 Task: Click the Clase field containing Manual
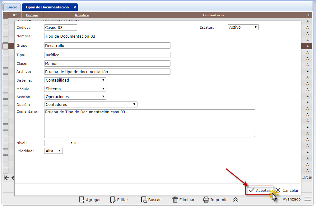(x=107, y=64)
